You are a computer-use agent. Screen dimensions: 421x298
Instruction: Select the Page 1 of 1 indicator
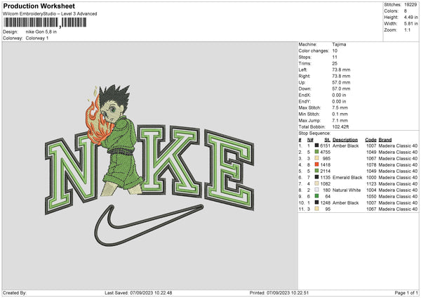406,292
